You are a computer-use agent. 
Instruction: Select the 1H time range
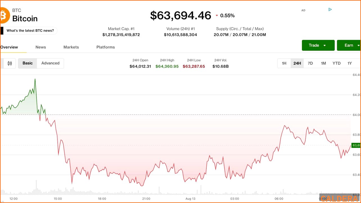284,63
